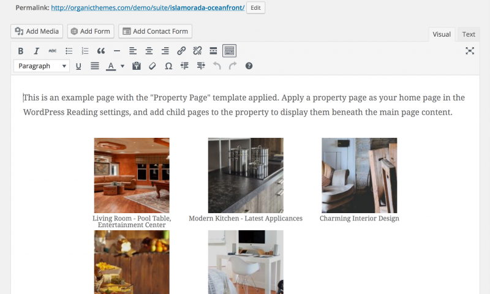This screenshot has height=294, width=490.
Task: Increase the indent
Action: [201, 66]
